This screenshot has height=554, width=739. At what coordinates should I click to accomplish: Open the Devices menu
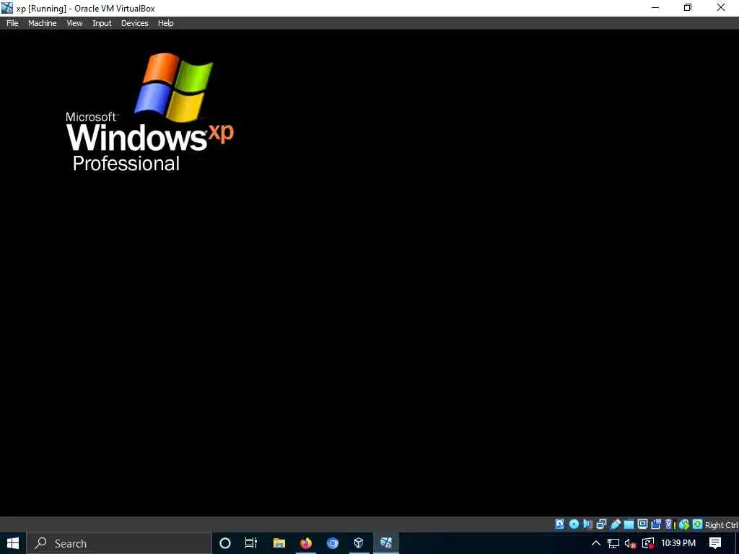(134, 23)
